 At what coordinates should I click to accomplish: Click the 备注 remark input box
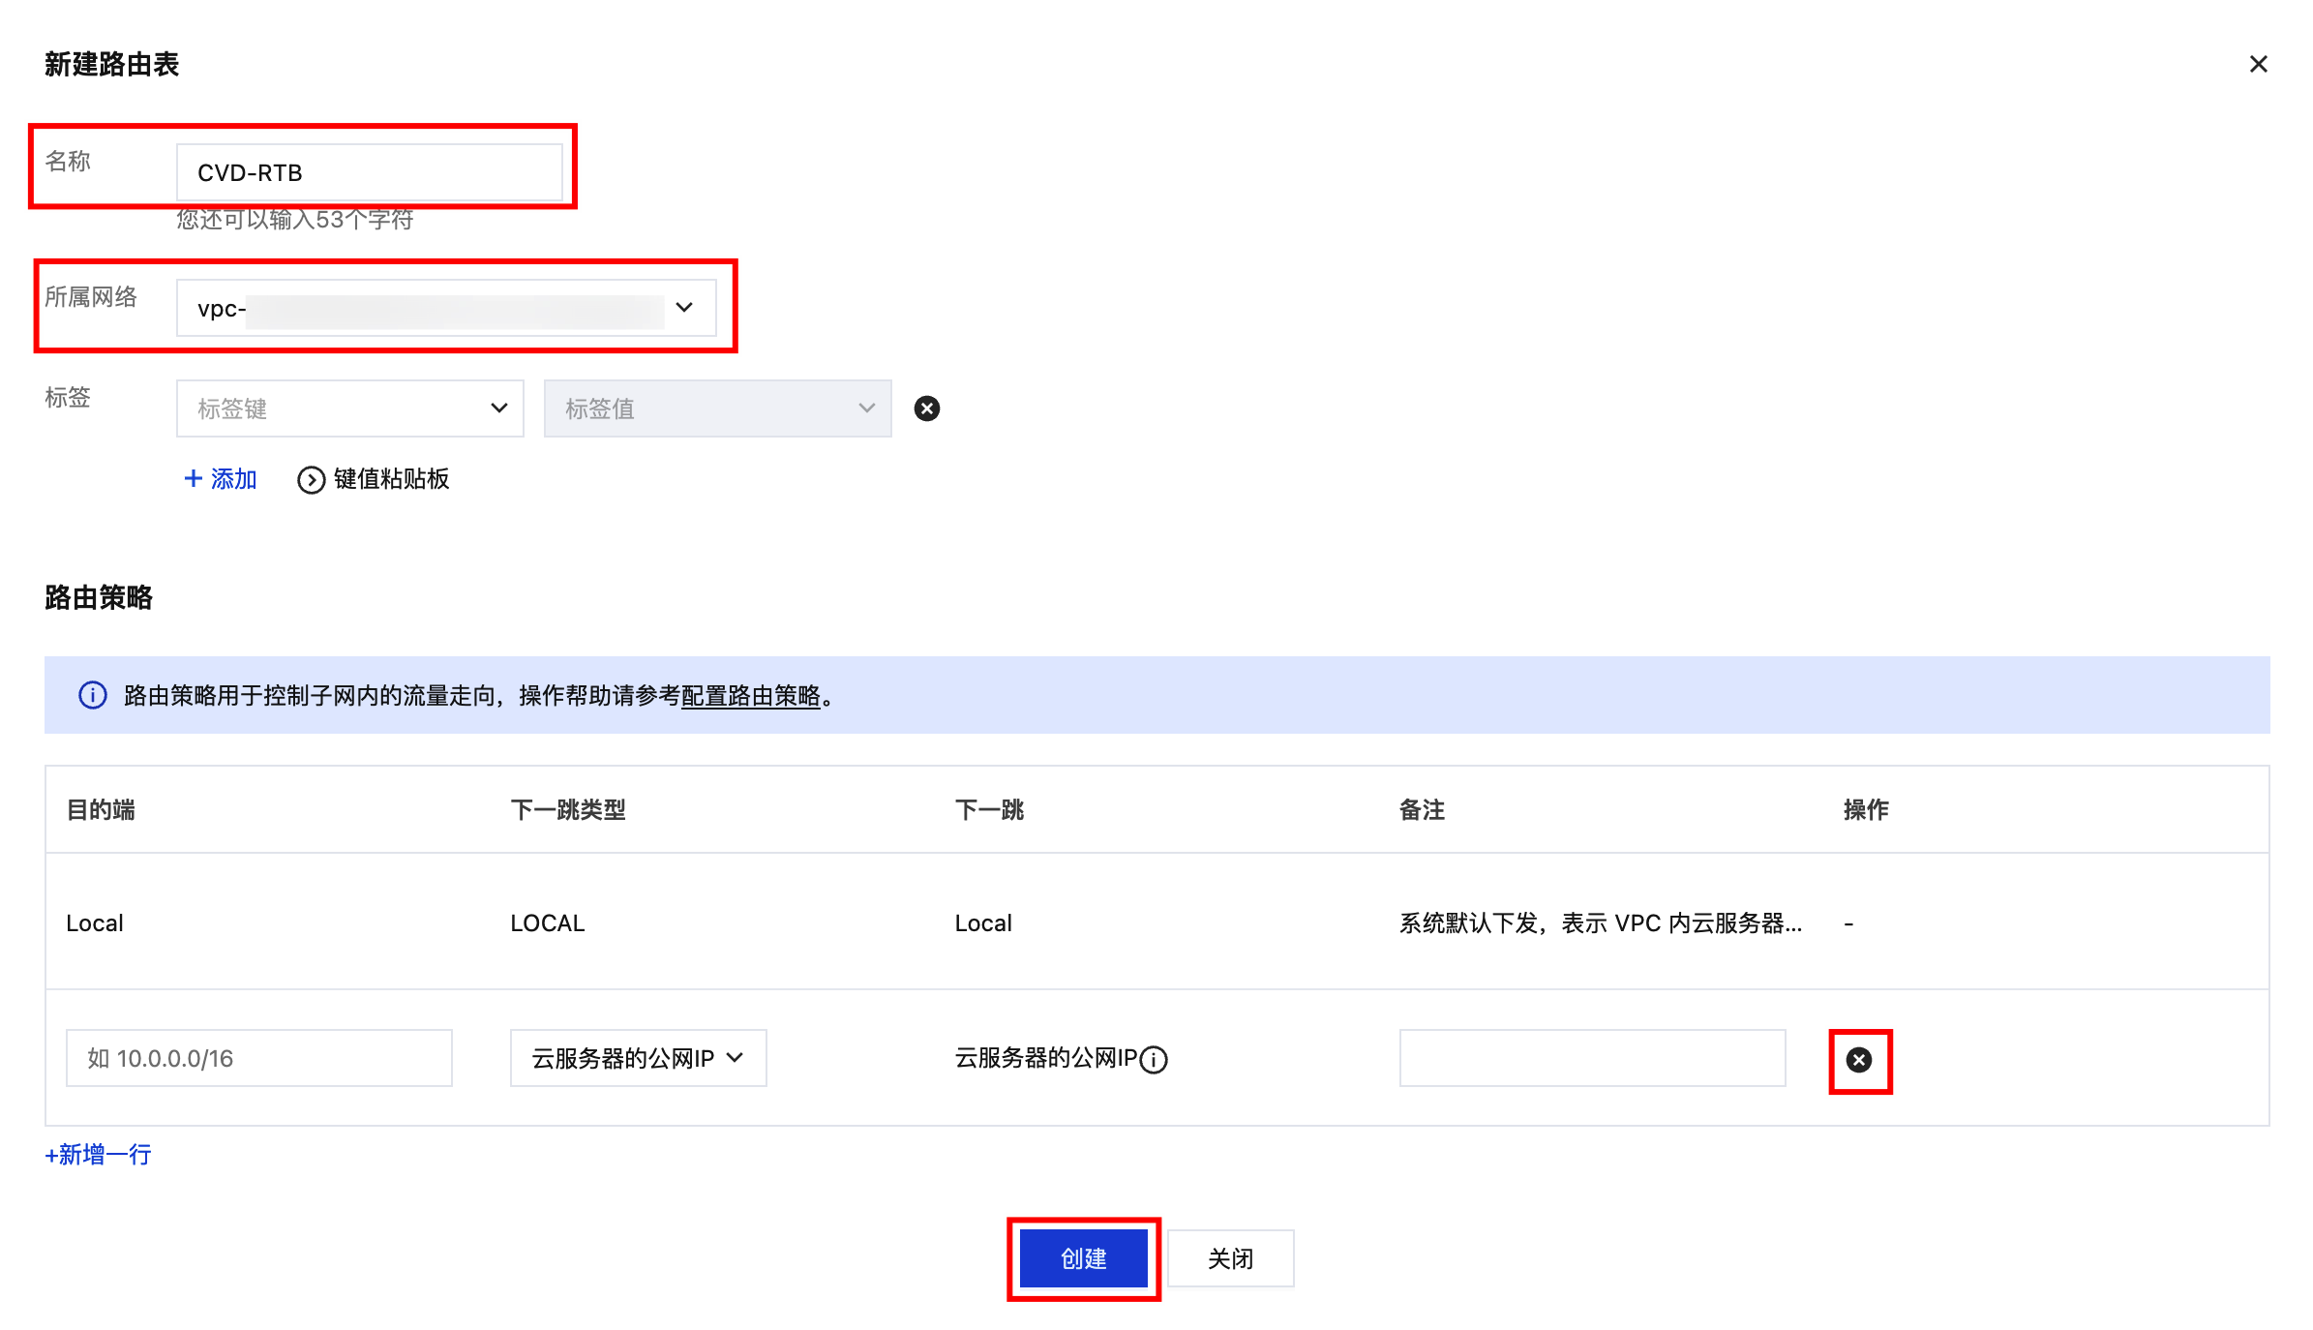tap(1591, 1058)
